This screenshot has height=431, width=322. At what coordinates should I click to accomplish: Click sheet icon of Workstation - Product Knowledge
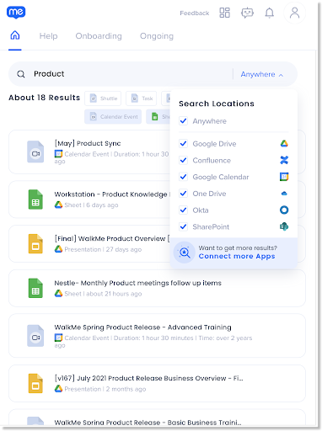[35, 200]
